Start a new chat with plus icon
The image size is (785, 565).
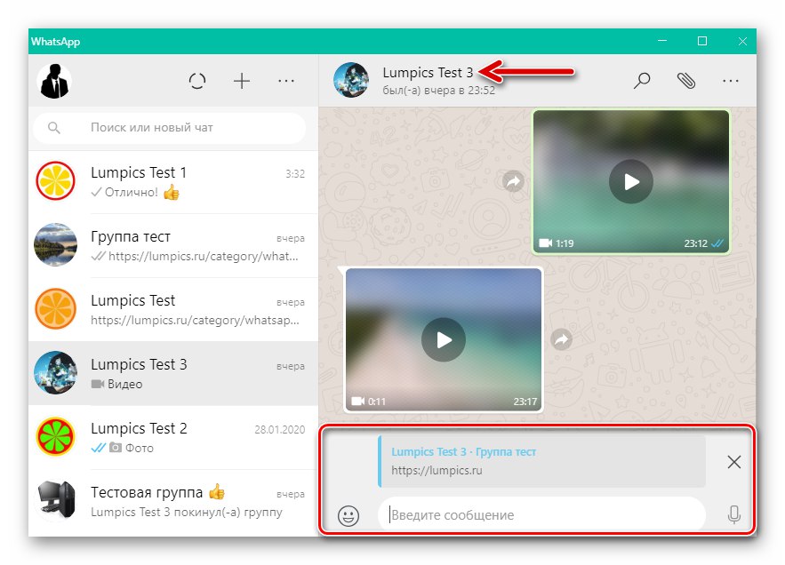(242, 81)
